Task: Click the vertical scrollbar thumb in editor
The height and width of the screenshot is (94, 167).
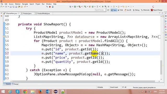Action: pyautogui.click(x=161, y=67)
